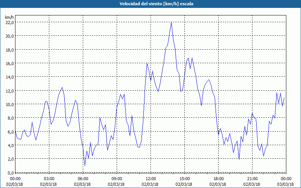Image resolution: width=301 pixels, height=188 pixels.
Task: Click the 16,0 y-axis value
Action: click(9, 64)
